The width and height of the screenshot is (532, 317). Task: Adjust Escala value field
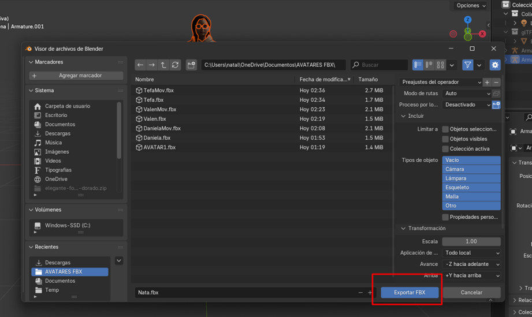click(471, 241)
